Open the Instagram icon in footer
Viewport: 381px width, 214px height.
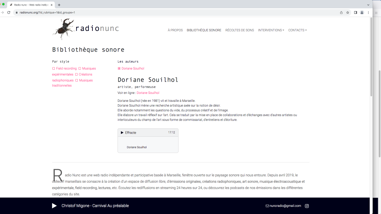click(x=307, y=206)
